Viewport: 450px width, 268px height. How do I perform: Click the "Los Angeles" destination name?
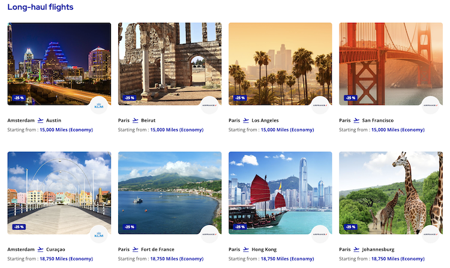[265, 121]
